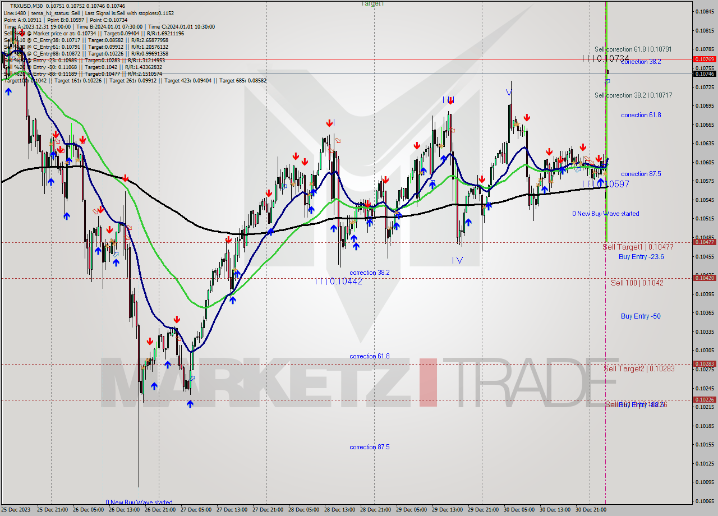Image resolution: width=718 pixels, height=516 pixels.
Task: Click the '27 Dec 21:00' time label
Action: coord(268,510)
